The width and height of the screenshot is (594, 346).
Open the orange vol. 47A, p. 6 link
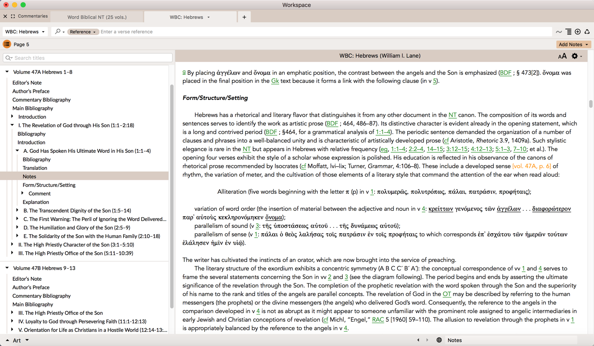tap(532, 166)
